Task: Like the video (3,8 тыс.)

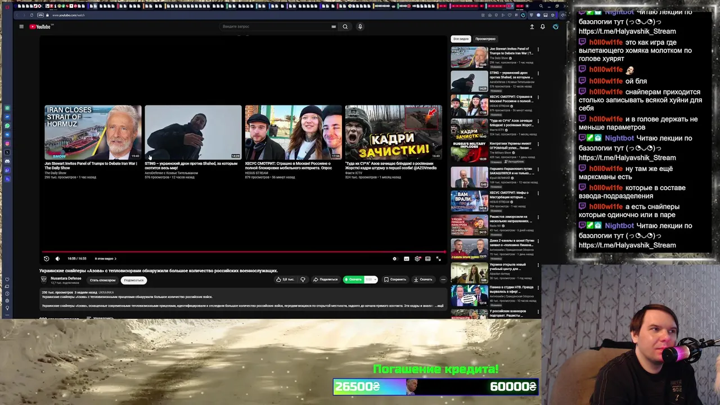Action: pyautogui.click(x=285, y=280)
